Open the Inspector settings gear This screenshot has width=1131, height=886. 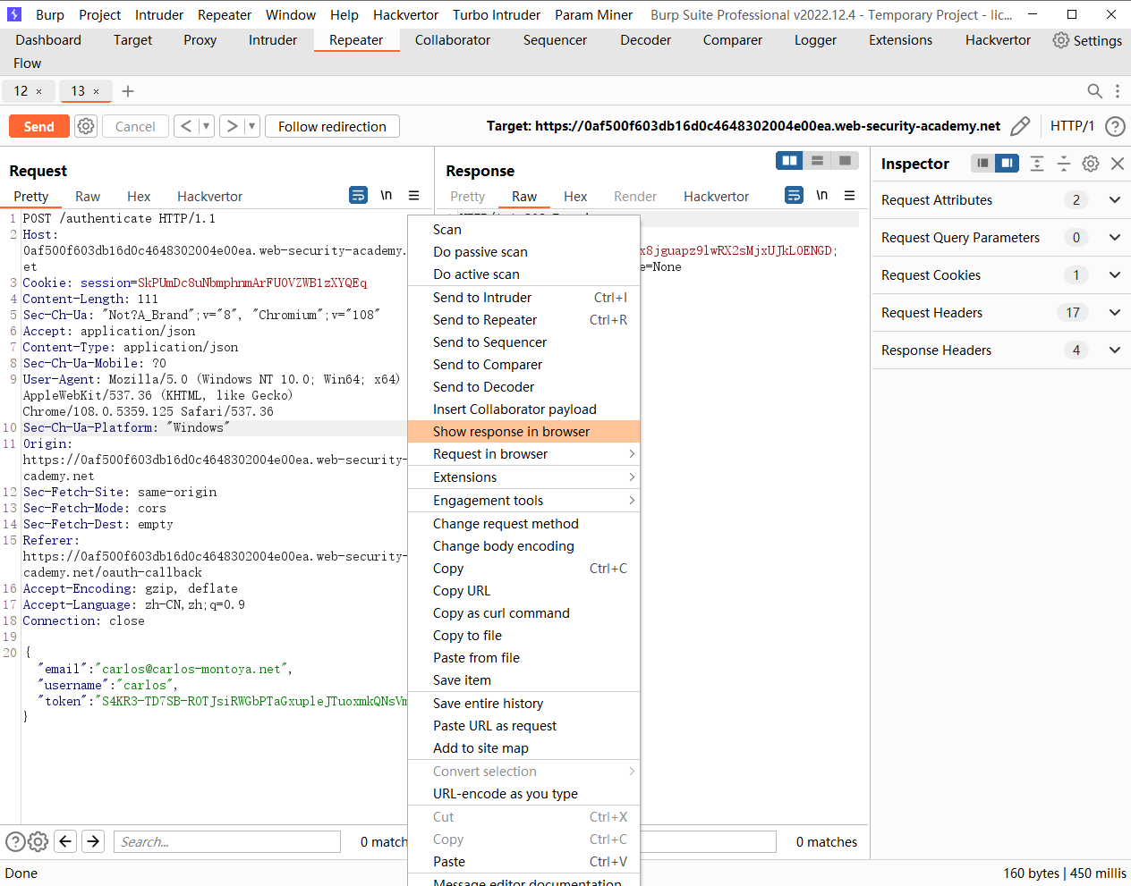point(1090,164)
